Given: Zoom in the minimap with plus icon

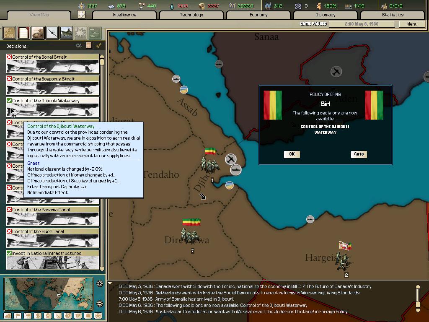Looking at the screenshot, I should pos(100,283).
